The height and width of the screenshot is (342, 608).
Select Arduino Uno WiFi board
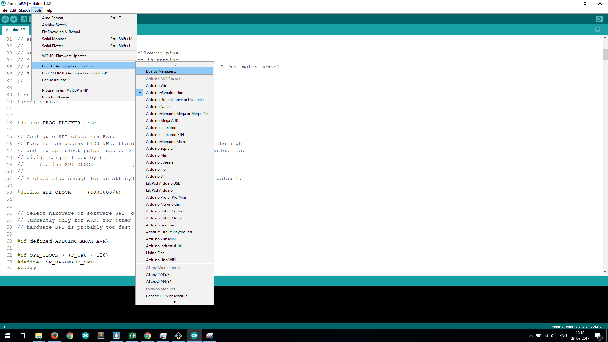[174, 260]
